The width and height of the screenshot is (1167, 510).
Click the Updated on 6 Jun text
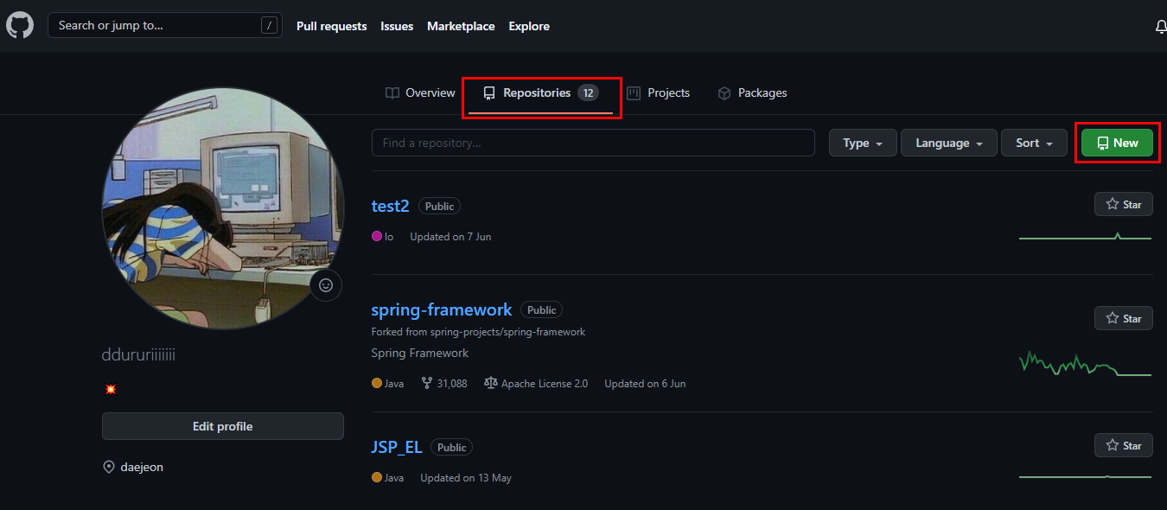(645, 383)
